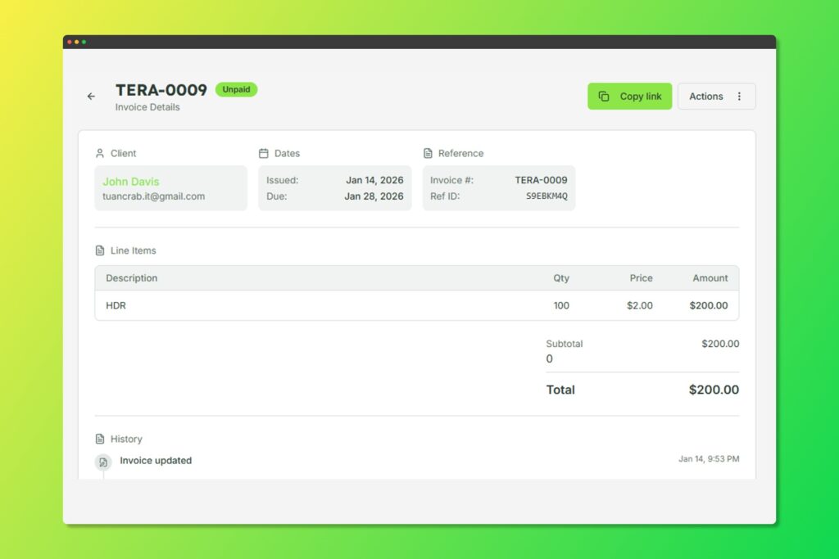Image resolution: width=839 pixels, height=559 pixels.
Task: Click the Unpaid status badge
Action: tap(236, 90)
